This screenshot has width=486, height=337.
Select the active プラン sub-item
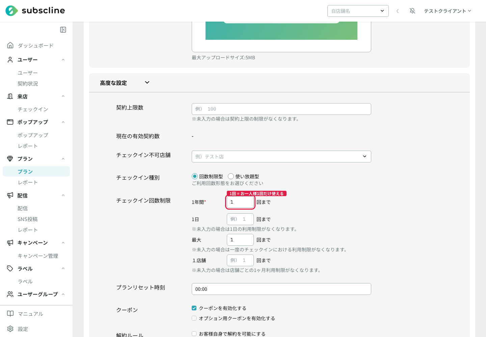[36, 171]
